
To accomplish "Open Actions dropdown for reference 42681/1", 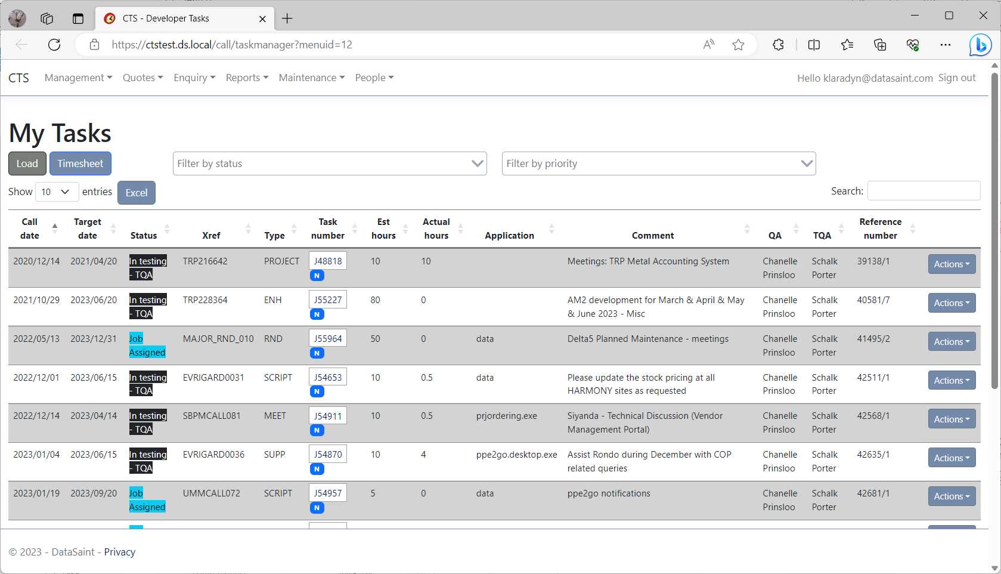I will coord(952,496).
